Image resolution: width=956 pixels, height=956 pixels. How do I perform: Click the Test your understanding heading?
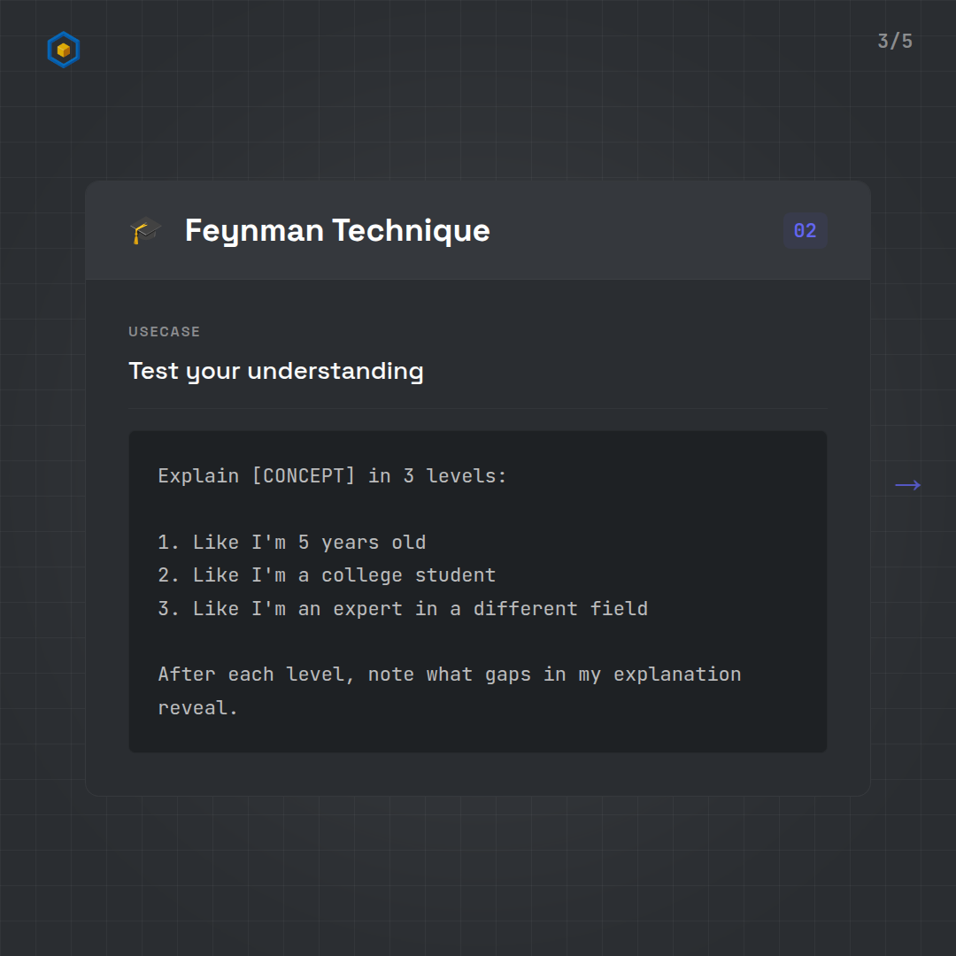pyautogui.click(x=275, y=371)
